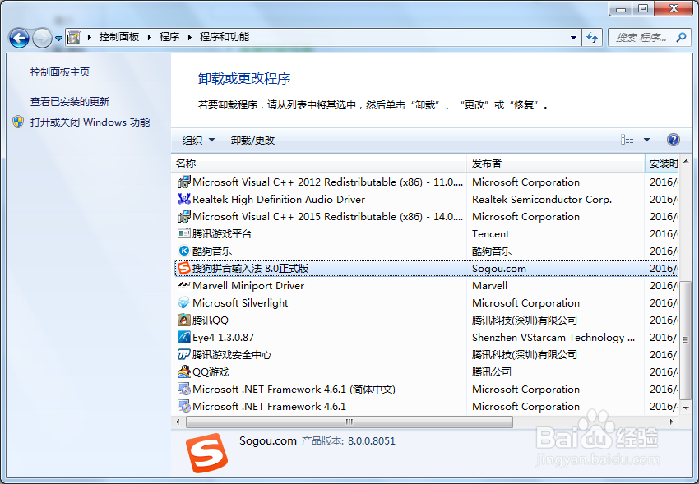Click the large Sogou logo in details pane
Viewport: 699px width, 484px height.
point(207,453)
